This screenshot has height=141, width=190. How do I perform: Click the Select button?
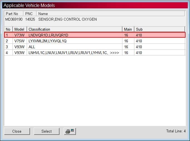click(46, 131)
